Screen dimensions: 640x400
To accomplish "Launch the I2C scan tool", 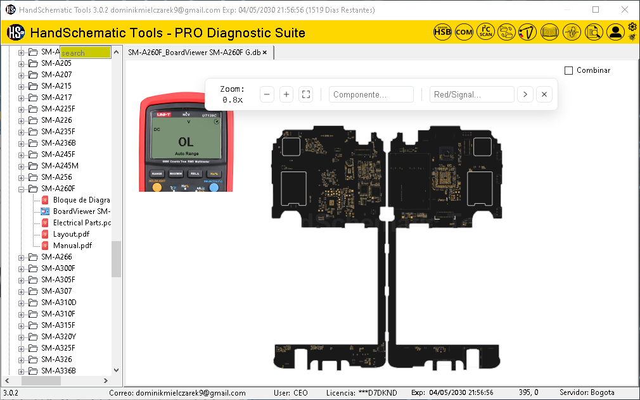I will [486, 32].
